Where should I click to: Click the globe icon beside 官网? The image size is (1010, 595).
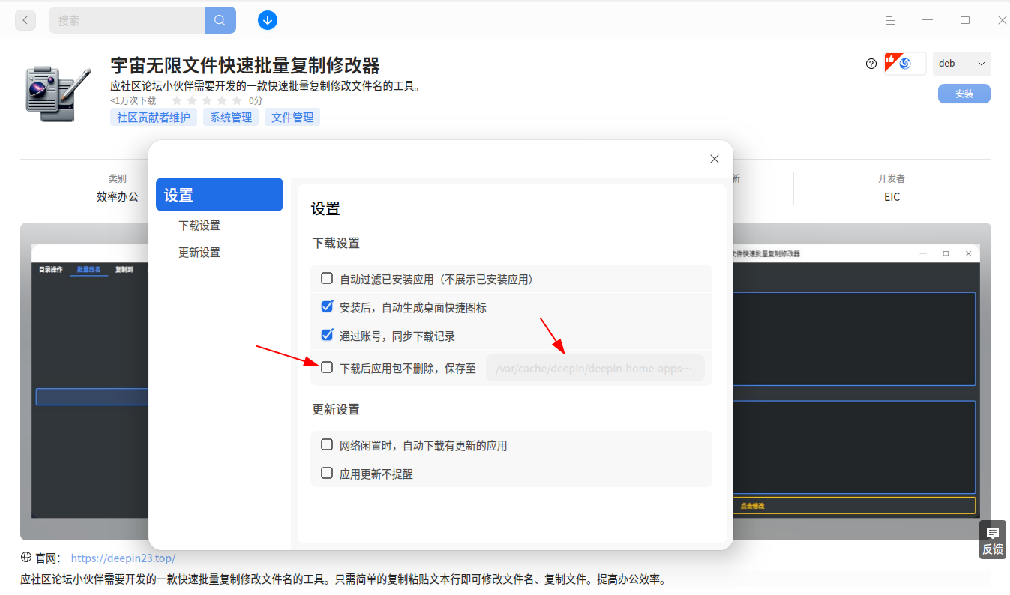[26, 558]
